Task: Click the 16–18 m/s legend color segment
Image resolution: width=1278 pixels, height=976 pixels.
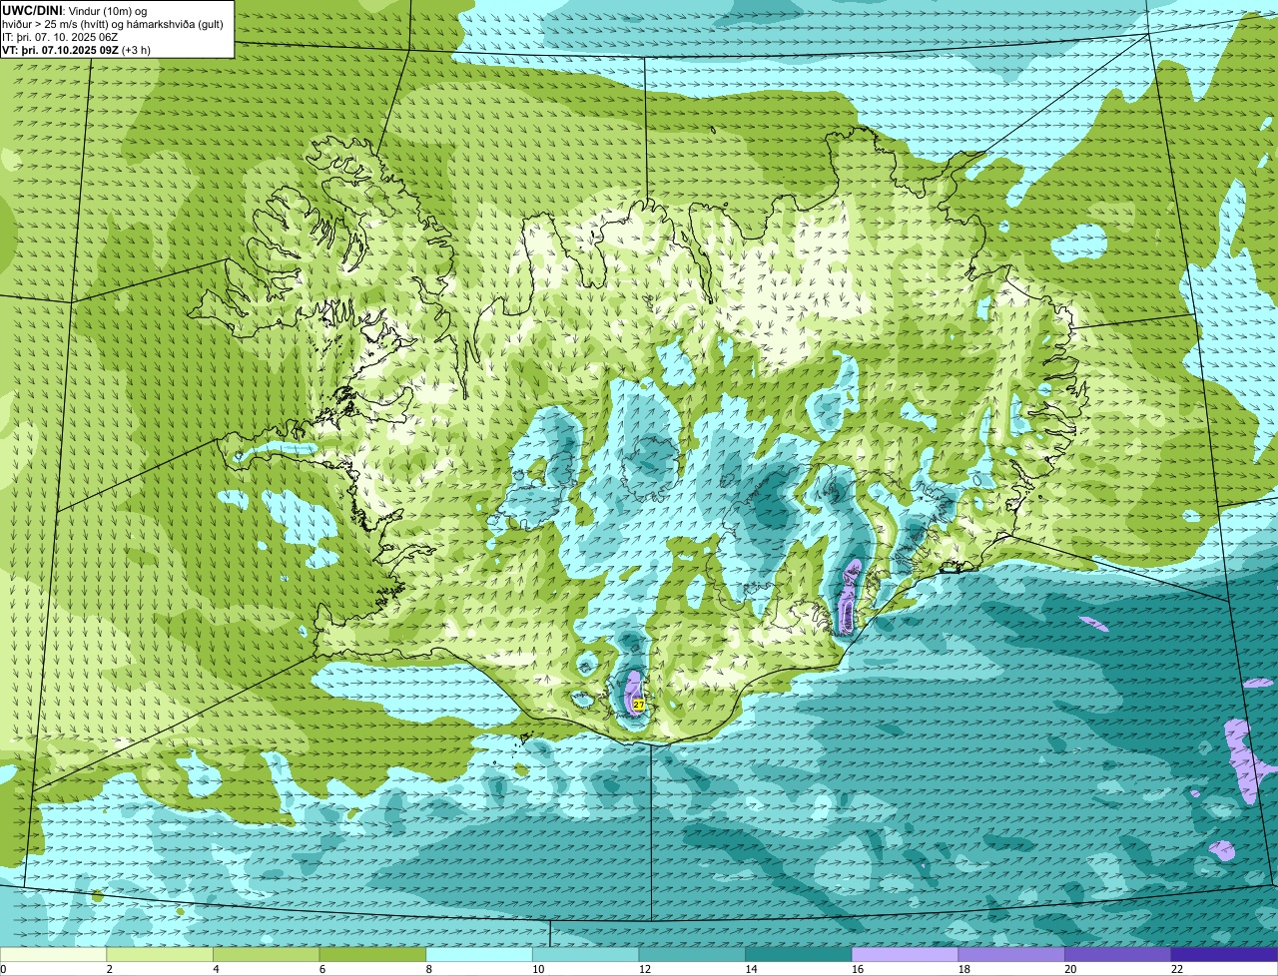Action: [x=905, y=954]
